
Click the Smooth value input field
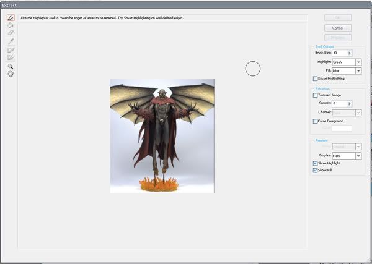pyautogui.click(x=340, y=103)
